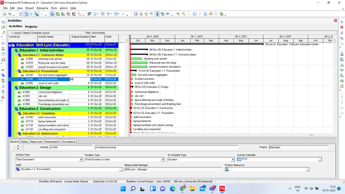Click the Timescale toolbar icon

click(x=103, y=14)
